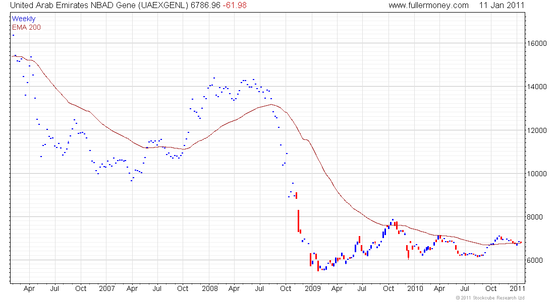Viewport: 555px width, 302px height.
Task: Click the 10000 price axis label
Action: [x=537, y=174]
